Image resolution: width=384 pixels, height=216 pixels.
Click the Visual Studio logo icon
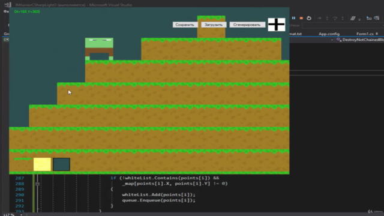click(x=8, y=5)
